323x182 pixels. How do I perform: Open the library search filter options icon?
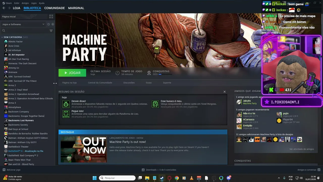point(51,31)
